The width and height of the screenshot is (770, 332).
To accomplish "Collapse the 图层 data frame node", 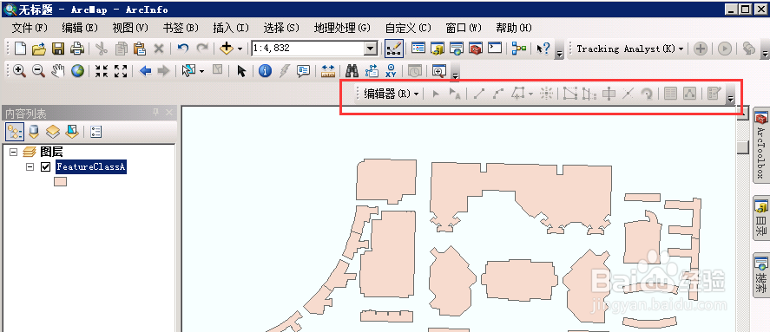I will tap(13, 153).
